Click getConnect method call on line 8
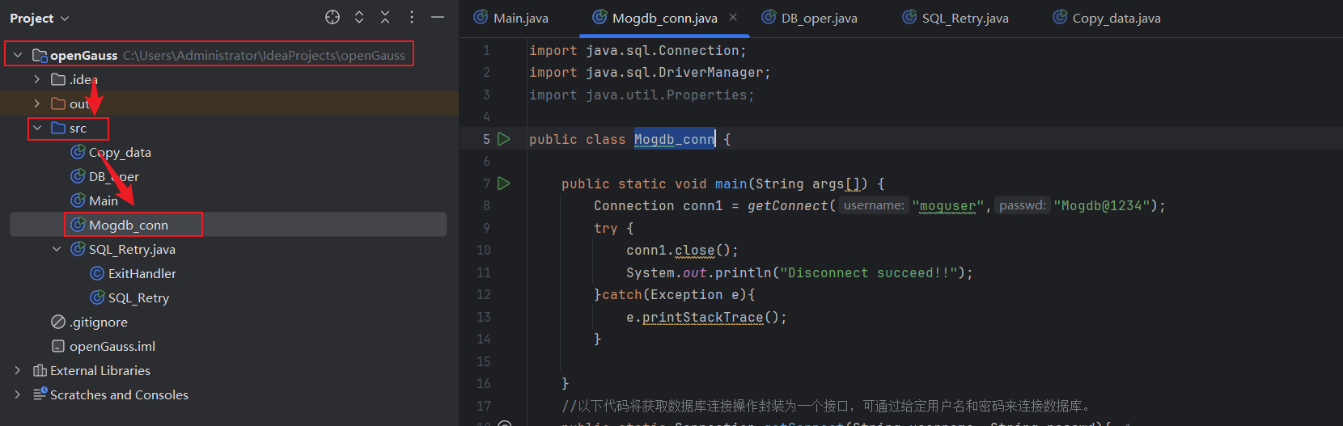 (788, 205)
